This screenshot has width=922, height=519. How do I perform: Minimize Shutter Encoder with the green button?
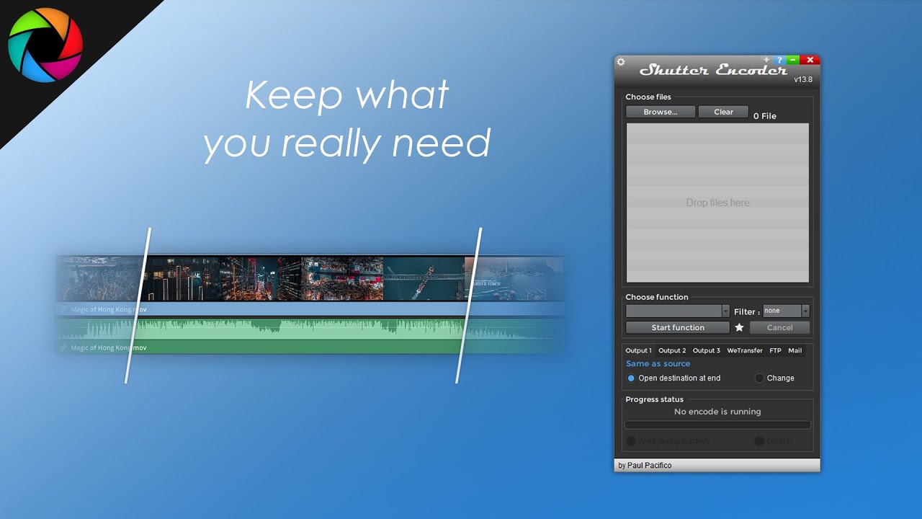coord(793,60)
